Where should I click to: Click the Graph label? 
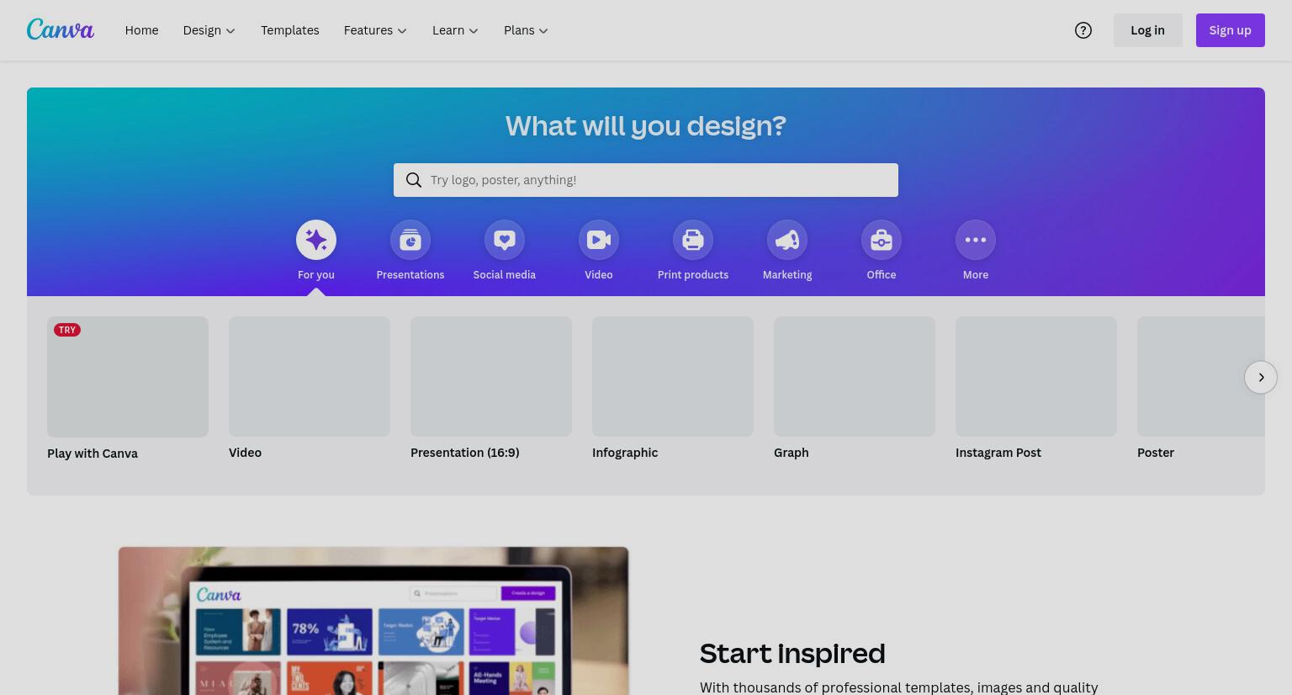click(792, 453)
